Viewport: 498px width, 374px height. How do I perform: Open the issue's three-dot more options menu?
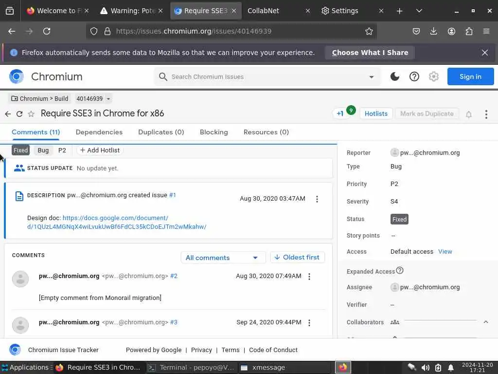[486, 114]
